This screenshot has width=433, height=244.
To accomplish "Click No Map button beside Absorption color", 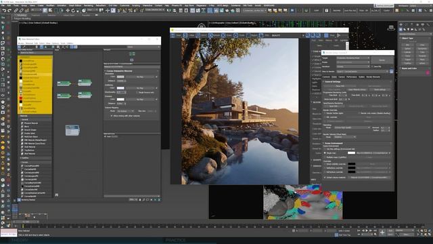I will coord(140,77).
